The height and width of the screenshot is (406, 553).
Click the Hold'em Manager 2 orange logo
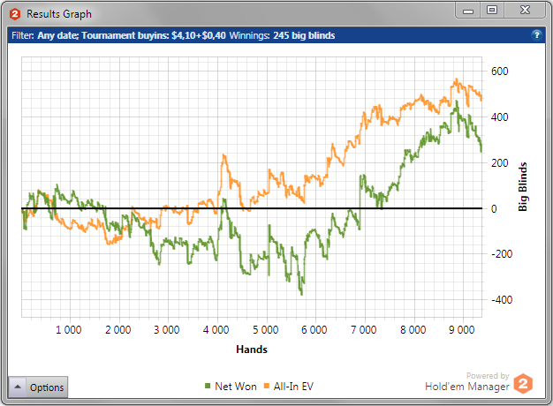click(x=523, y=383)
